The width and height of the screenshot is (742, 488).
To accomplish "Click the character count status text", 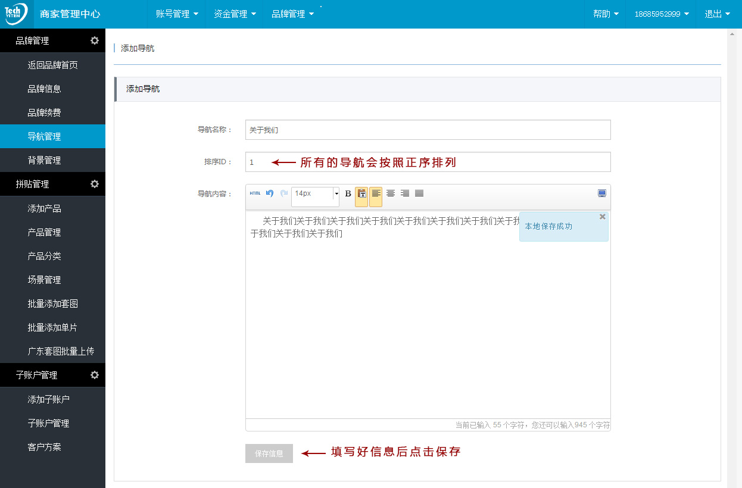I will point(532,425).
